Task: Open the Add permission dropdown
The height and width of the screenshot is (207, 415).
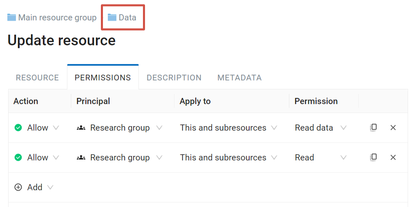Action: pos(34,187)
